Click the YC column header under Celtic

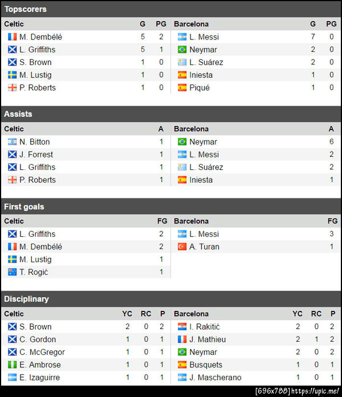(x=127, y=314)
